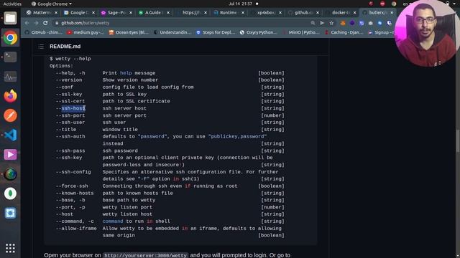Click the clock Jul 14 21:57
Image resolution: width=460 pixels, height=258 pixels.
point(240,4)
